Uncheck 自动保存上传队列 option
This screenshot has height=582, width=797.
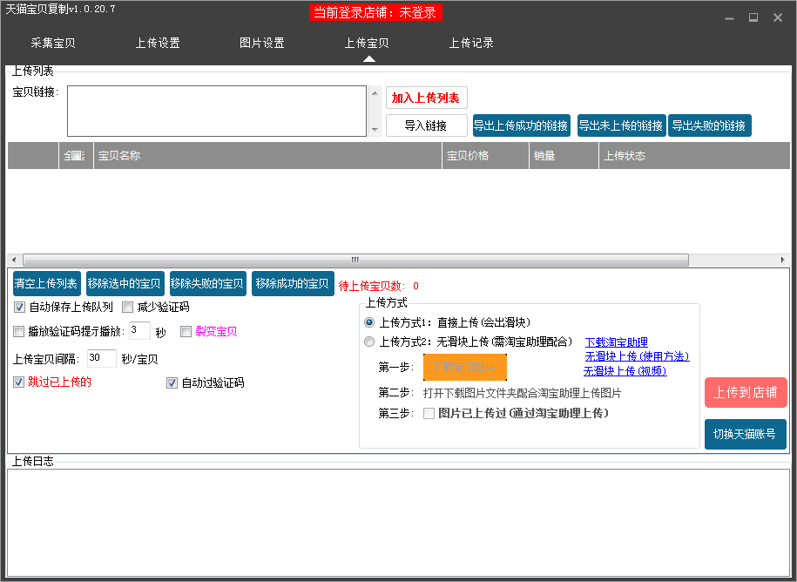click(19, 308)
